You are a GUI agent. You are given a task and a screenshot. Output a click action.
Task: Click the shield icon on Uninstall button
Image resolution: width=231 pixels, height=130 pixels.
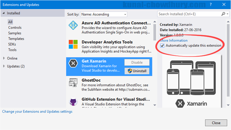[x=130, y=71]
